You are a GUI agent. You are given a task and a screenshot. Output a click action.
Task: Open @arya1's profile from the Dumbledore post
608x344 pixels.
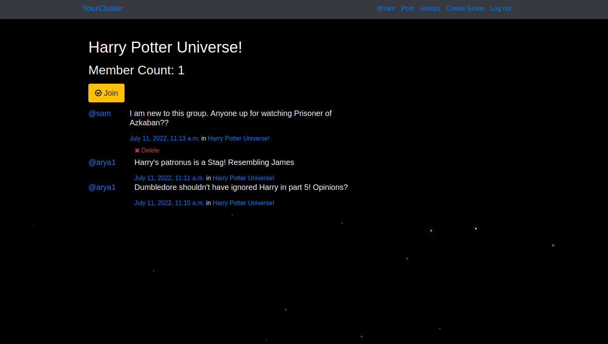[x=102, y=187]
